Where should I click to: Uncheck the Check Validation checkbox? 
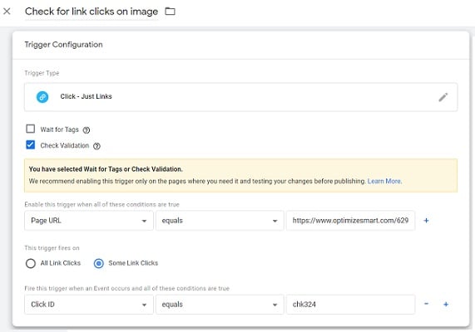30,144
